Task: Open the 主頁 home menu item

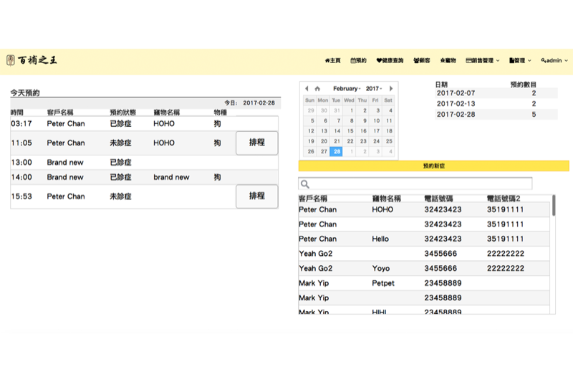Action: point(332,61)
